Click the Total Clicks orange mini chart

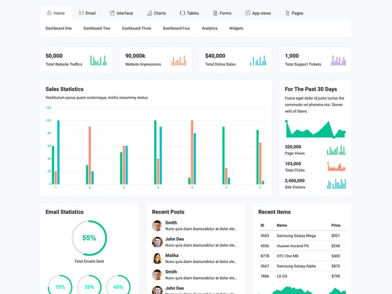(x=336, y=167)
